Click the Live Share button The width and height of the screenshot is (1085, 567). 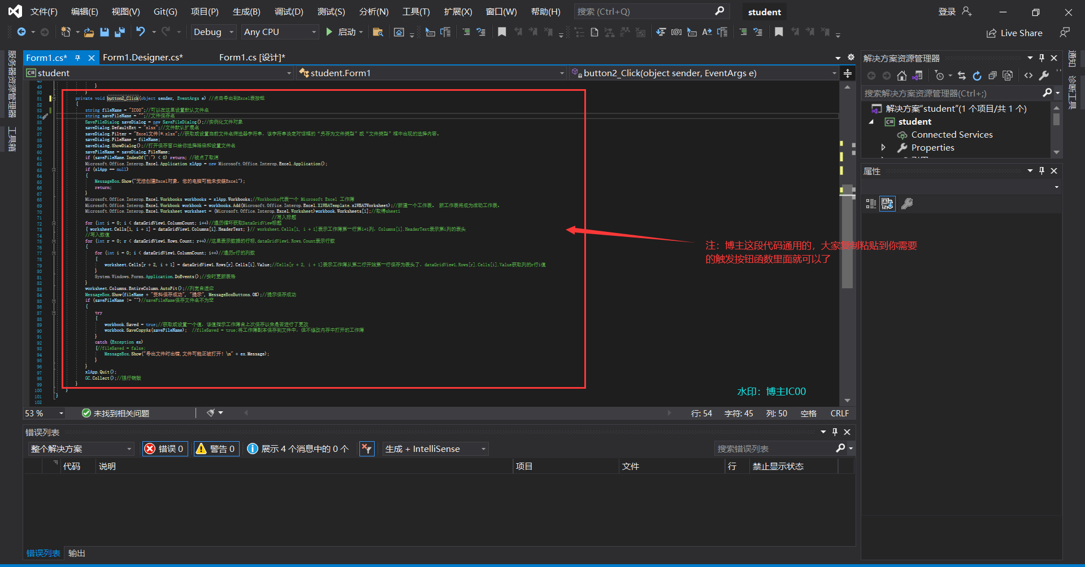pos(1014,33)
